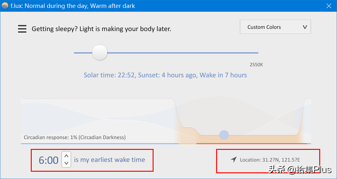
Task: Decrease wake time with down arrow
Action: coord(66,163)
